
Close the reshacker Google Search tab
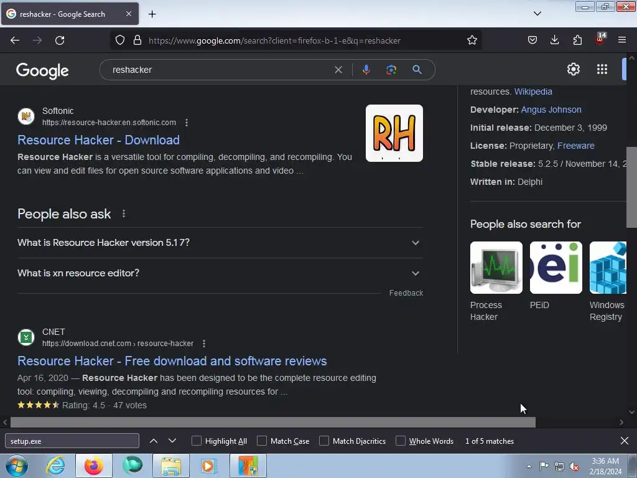128,14
